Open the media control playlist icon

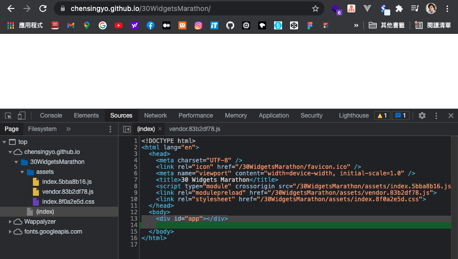(415, 8)
